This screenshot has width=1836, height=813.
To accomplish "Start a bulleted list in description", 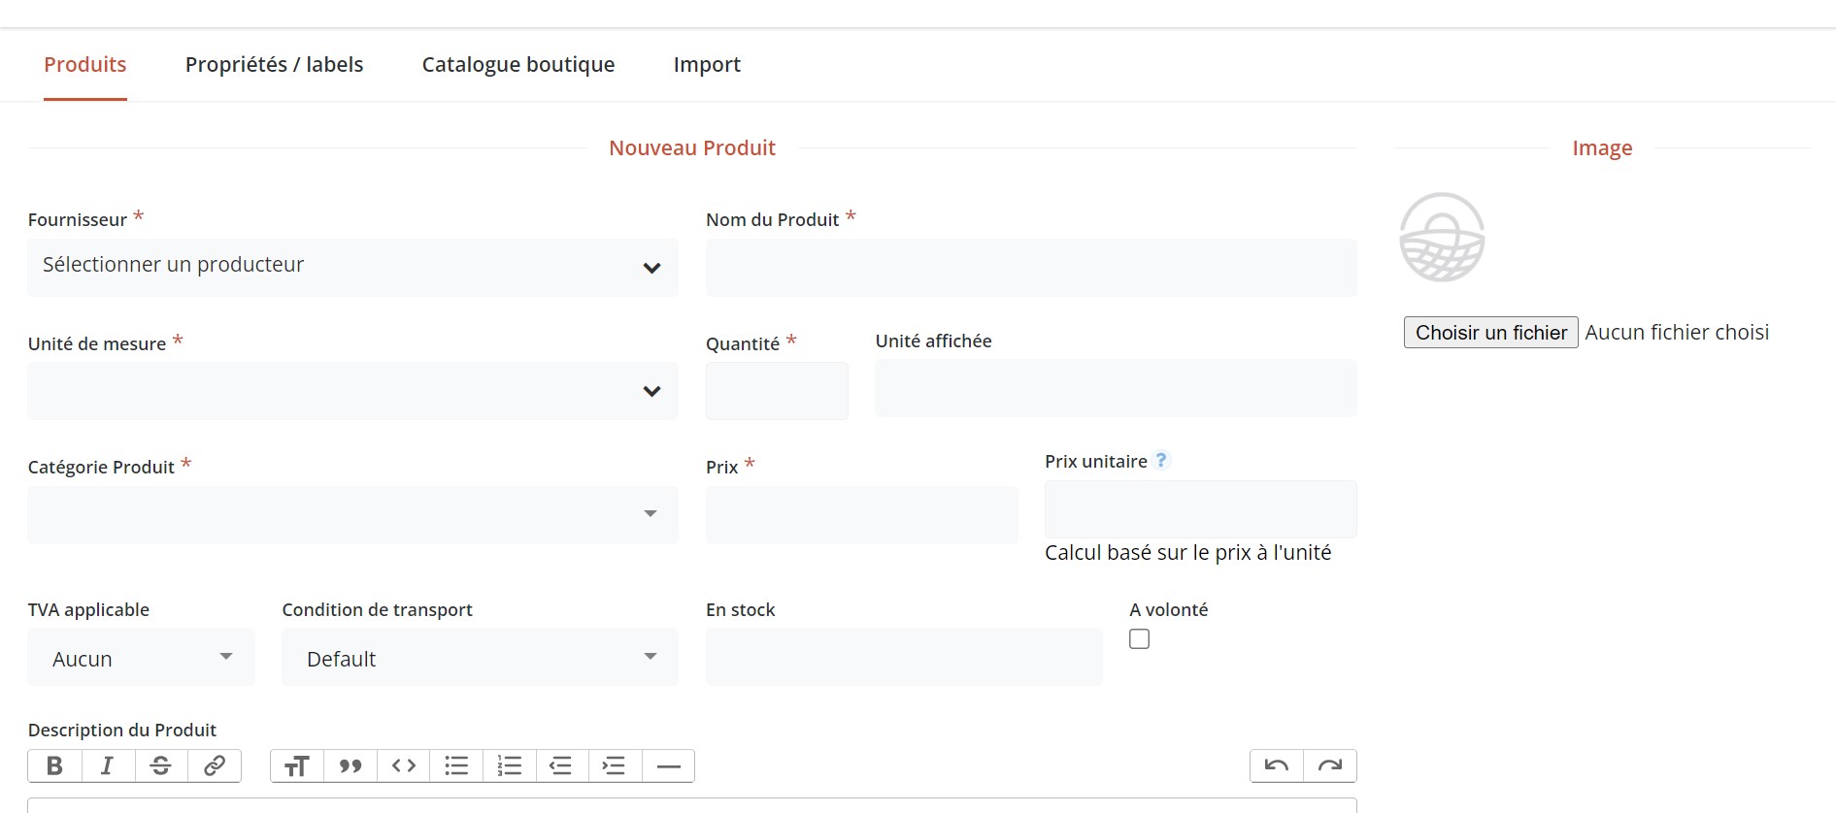I will (456, 765).
